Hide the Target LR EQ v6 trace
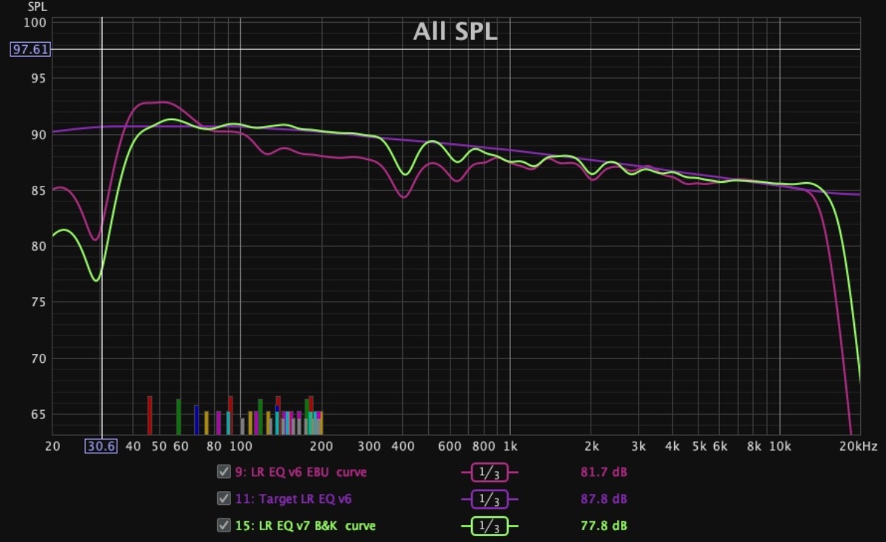The image size is (886, 542). pos(224,498)
